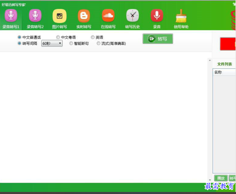Click the red button at top right
This screenshot has height=194, width=236.
pyautogui.click(x=228, y=44)
